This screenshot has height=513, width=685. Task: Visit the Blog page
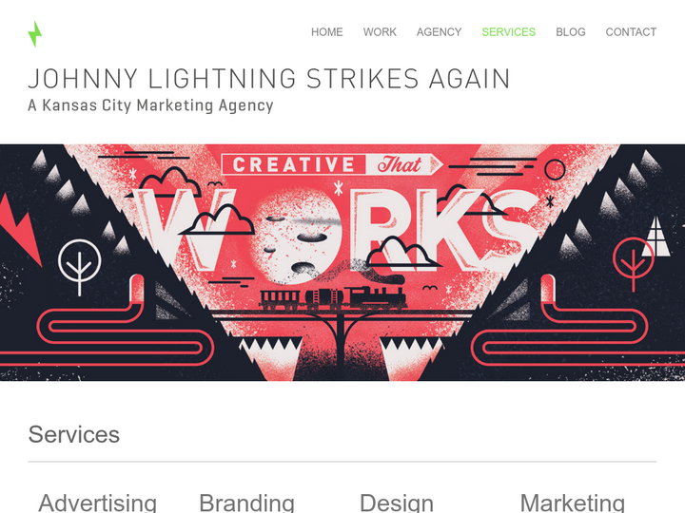click(x=571, y=32)
